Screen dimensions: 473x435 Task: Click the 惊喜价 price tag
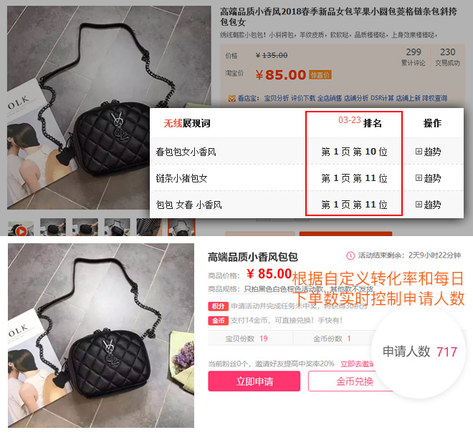(320, 75)
